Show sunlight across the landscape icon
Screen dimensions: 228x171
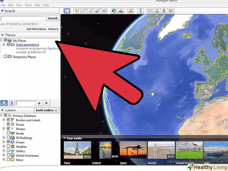(121, 11)
